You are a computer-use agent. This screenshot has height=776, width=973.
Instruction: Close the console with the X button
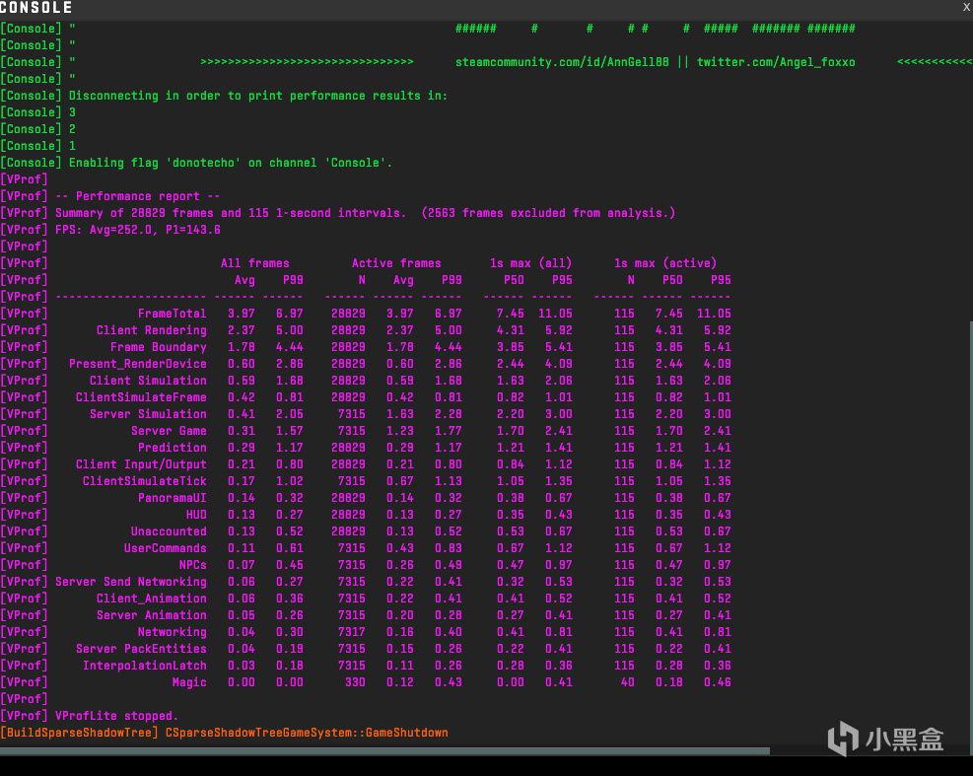[967, 7]
